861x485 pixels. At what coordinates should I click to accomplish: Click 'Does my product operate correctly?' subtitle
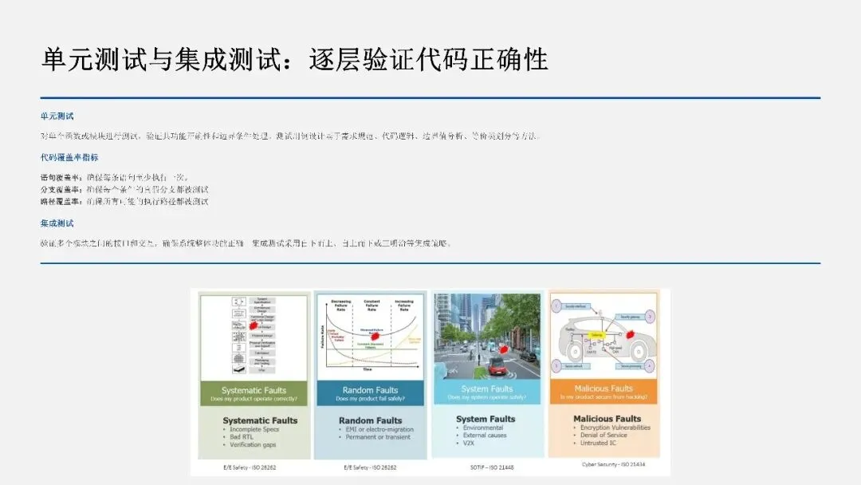point(254,399)
